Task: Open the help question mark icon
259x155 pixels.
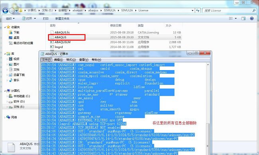Action: pos(252,18)
